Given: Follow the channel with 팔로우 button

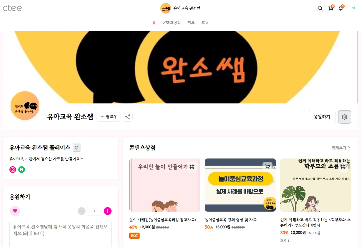Looking at the screenshot, I should click(108, 117).
